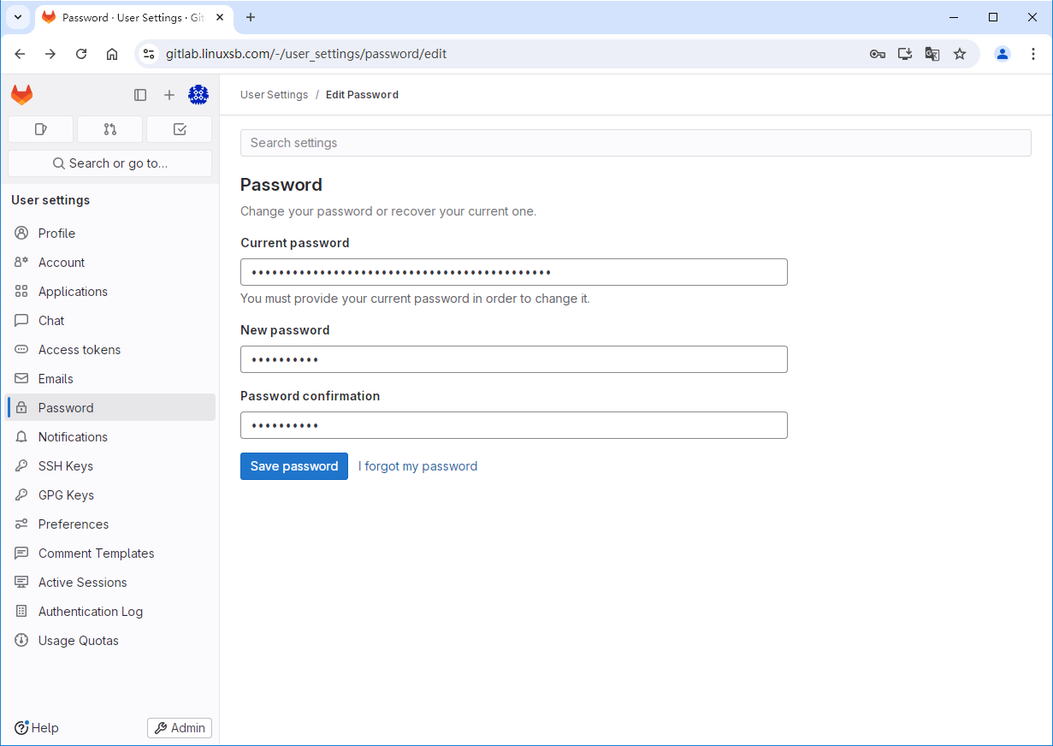Click the browser password manager key icon
The height and width of the screenshot is (746, 1053).
(x=877, y=54)
